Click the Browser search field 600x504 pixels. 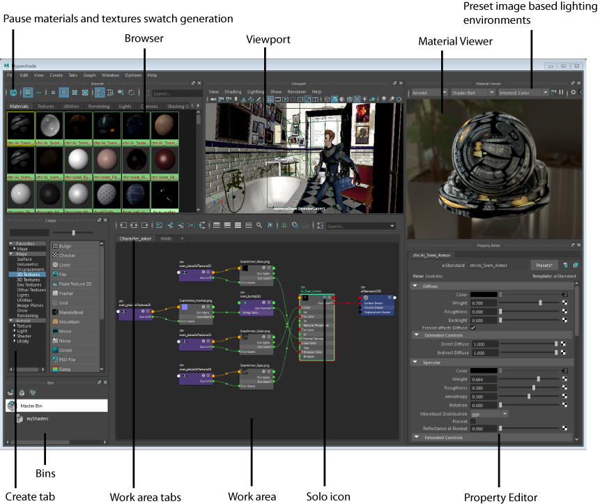coord(177,93)
